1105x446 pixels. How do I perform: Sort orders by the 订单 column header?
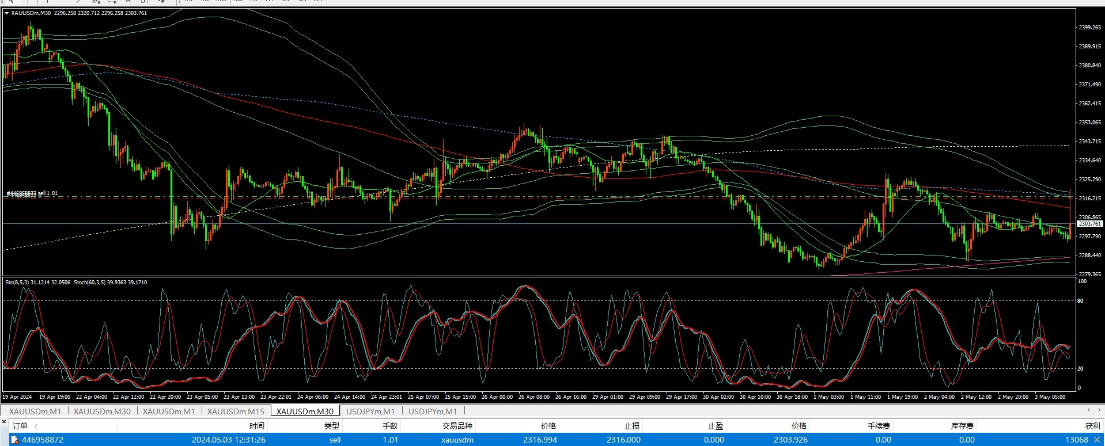pyautogui.click(x=20, y=426)
